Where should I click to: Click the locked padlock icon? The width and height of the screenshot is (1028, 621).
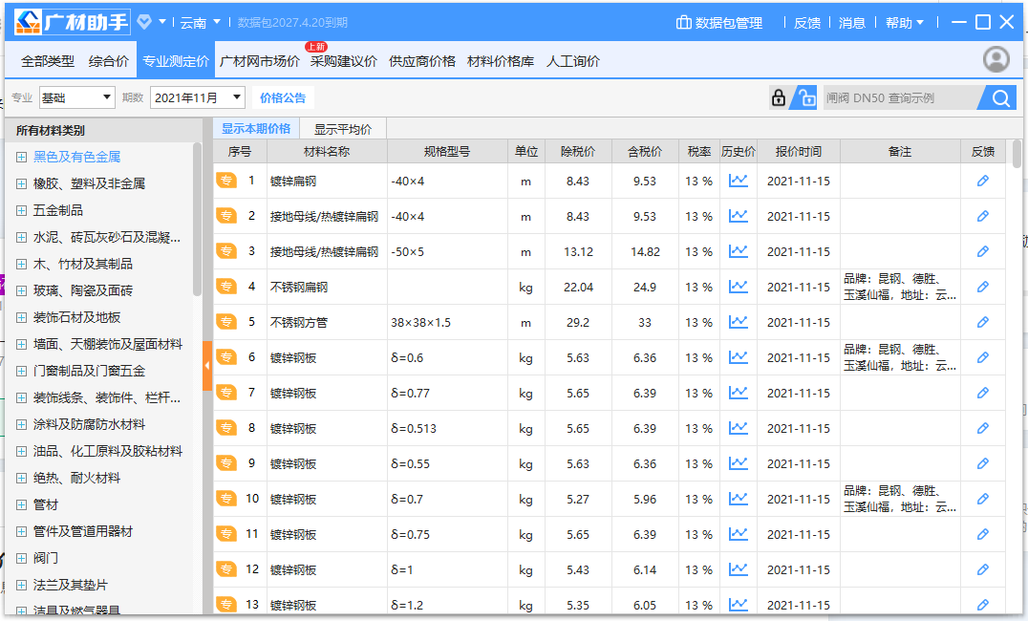pyautogui.click(x=779, y=97)
